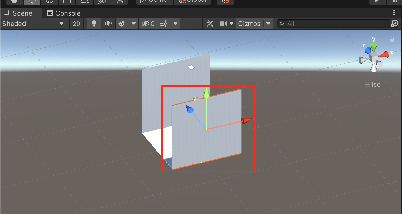Screen dimensions: 402x214
Task: Toggle scene audio with the speaker icon
Action: pos(108,24)
